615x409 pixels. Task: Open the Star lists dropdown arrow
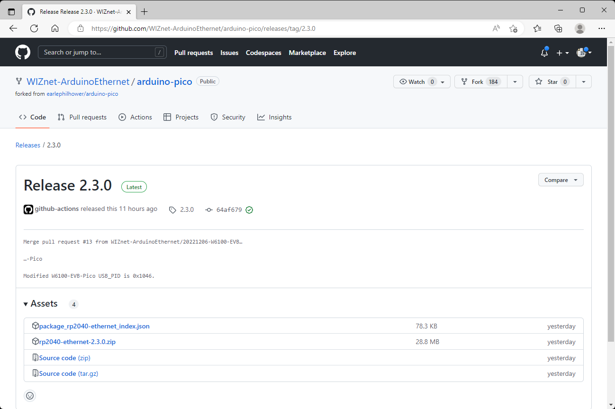coord(584,82)
